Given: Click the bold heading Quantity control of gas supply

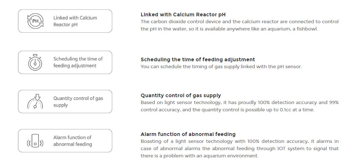Looking at the screenshot, I should 181,95.
